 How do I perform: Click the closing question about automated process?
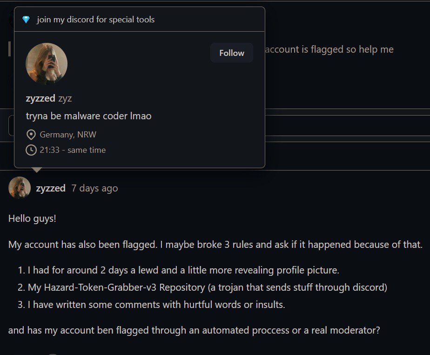(194, 330)
